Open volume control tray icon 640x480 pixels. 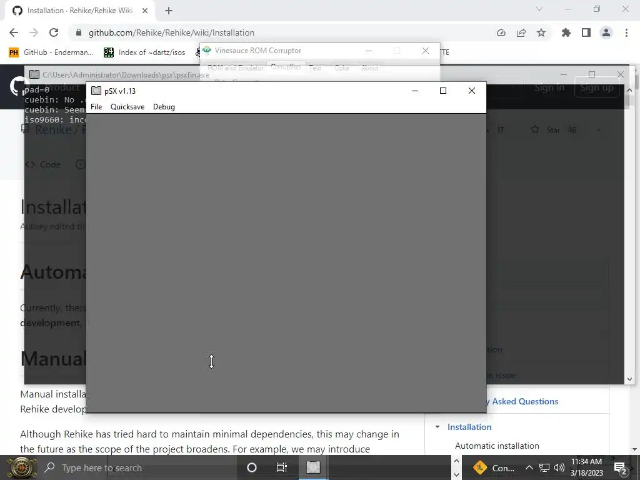(x=559, y=467)
